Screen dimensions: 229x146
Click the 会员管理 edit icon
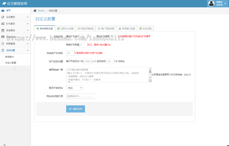click(x=3, y=17)
